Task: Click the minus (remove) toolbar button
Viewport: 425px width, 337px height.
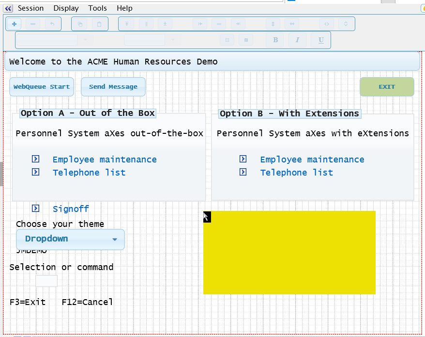Action: 33,24
